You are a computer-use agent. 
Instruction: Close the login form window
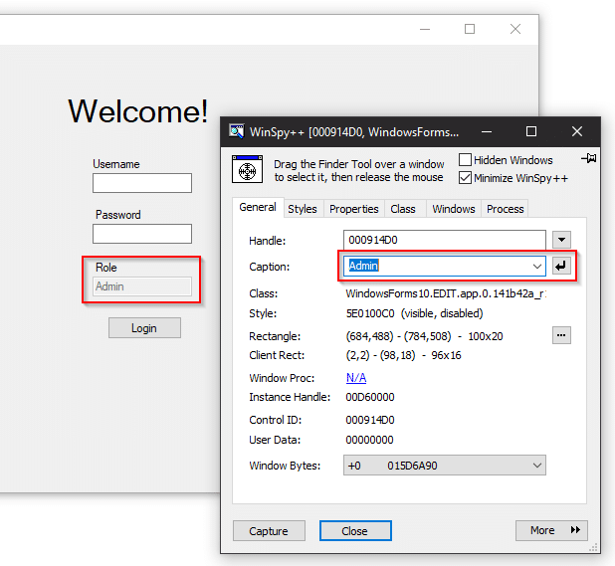(x=515, y=29)
